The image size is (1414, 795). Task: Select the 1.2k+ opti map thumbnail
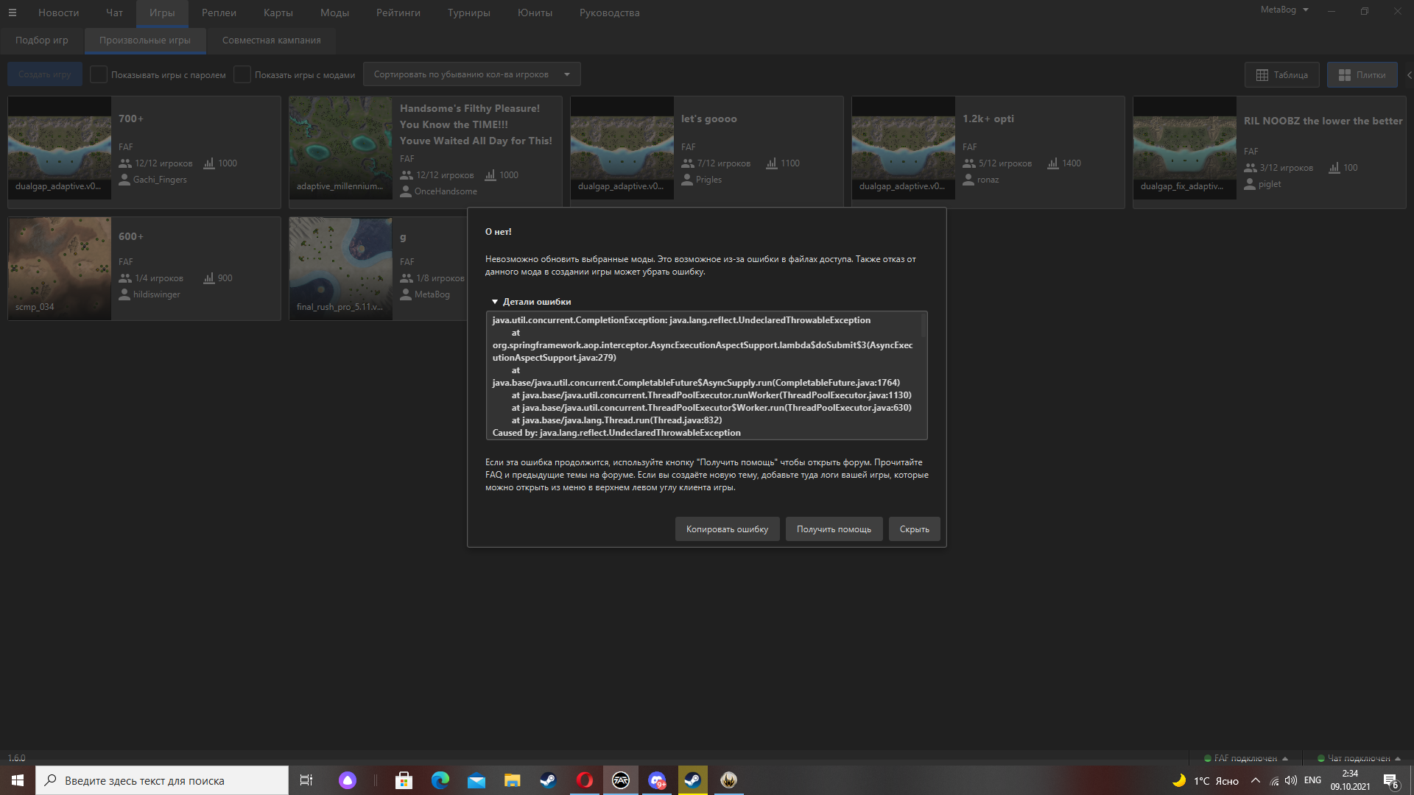pos(904,148)
